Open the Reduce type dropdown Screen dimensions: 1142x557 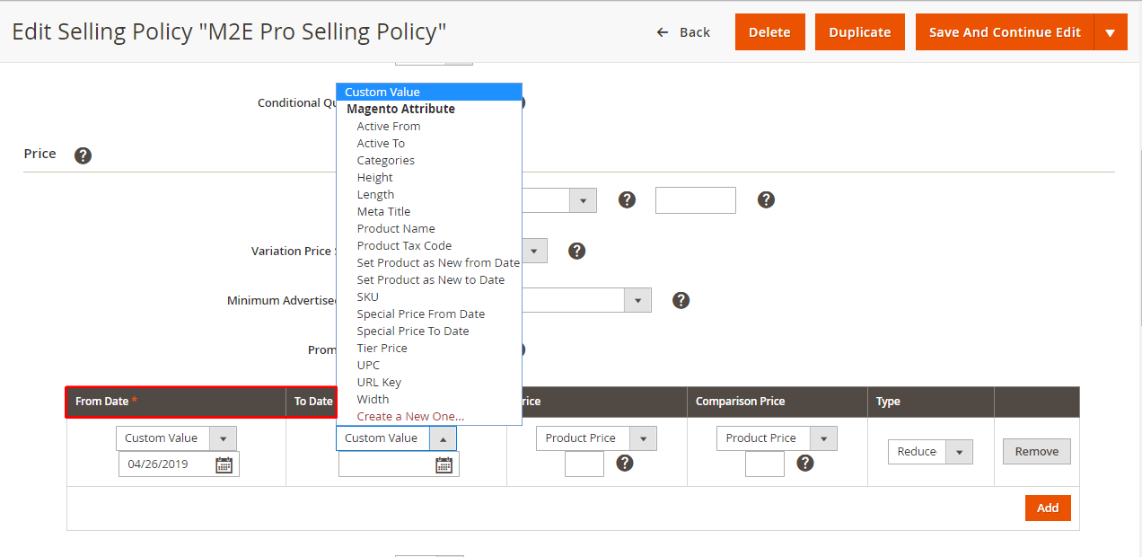[930, 452]
